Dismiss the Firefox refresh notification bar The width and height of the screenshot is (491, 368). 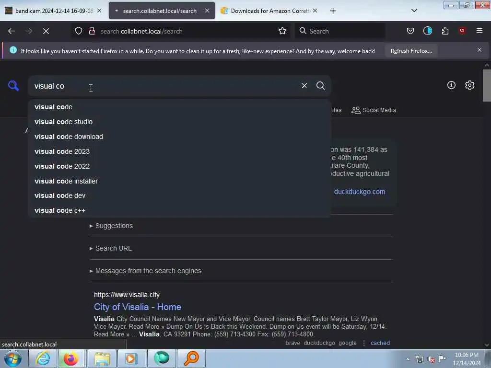(x=479, y=50)
